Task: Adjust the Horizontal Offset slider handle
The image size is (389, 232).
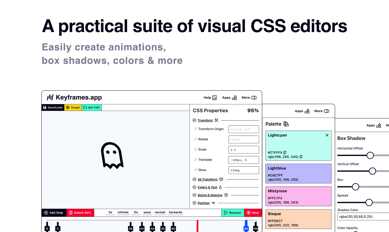Action: click(370, 155)
